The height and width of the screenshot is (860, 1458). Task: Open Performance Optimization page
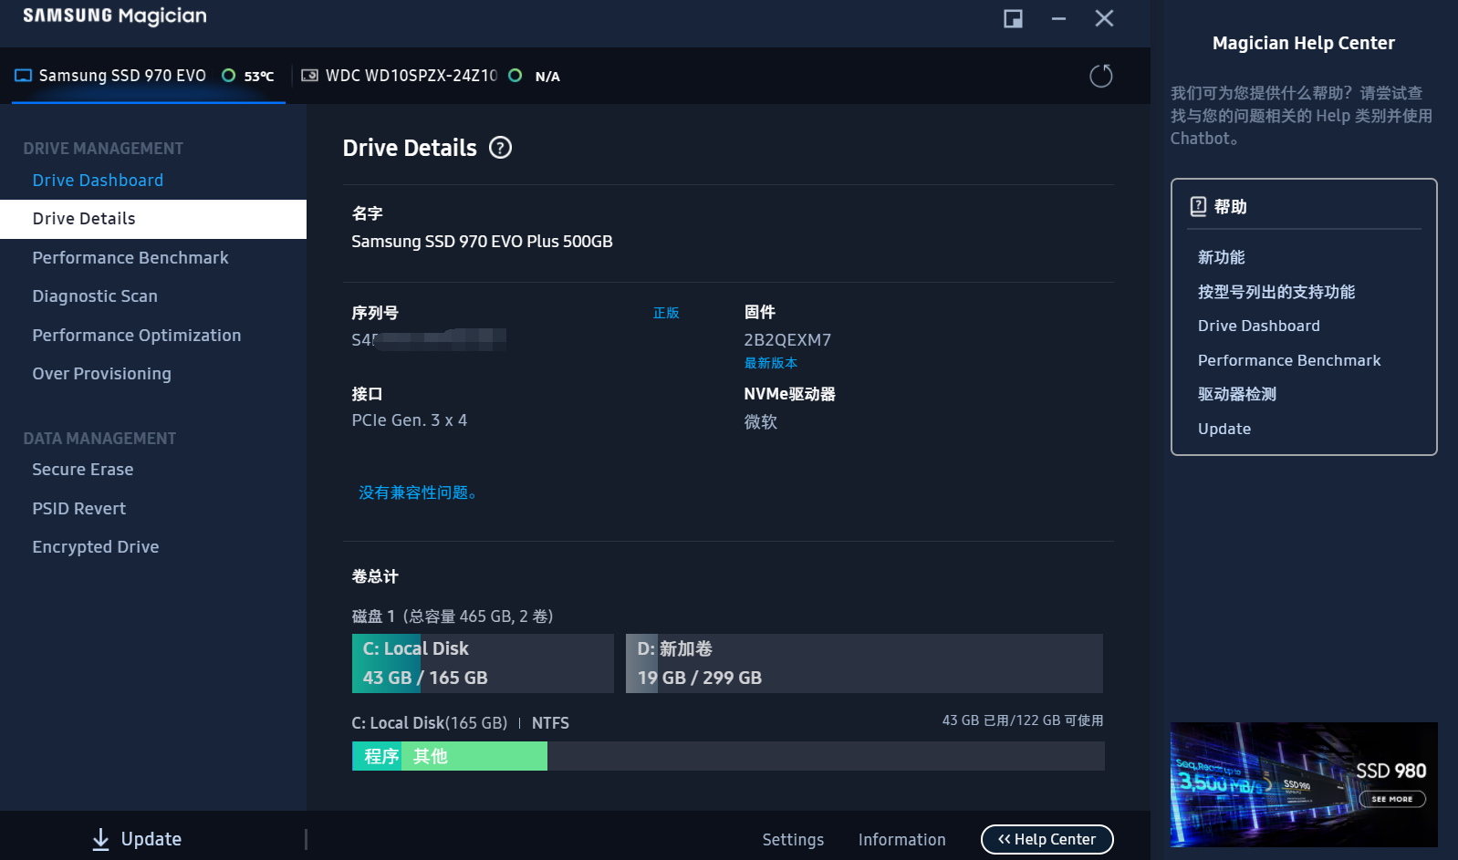tap(137, 336)
